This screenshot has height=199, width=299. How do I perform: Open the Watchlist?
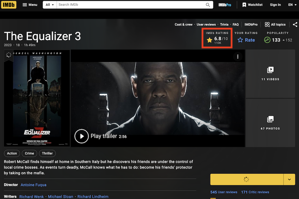pos(252,5)
